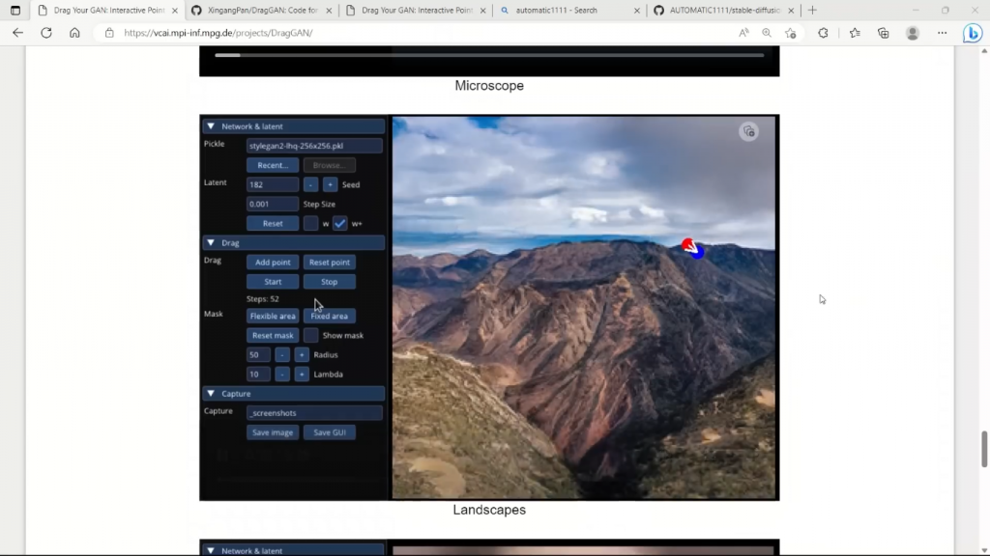Click the Step Size field showing 0.001

tap(273, 205)
